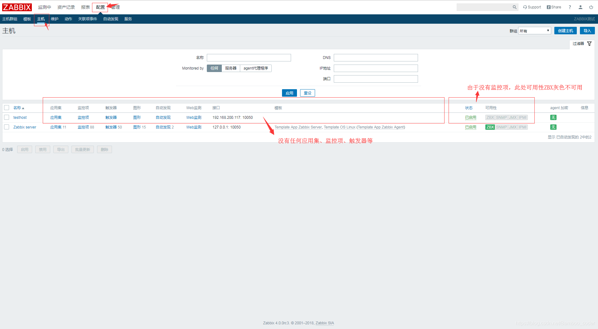Switch to the 动作 submenu tab
The image size is (598, 329).
68,19
